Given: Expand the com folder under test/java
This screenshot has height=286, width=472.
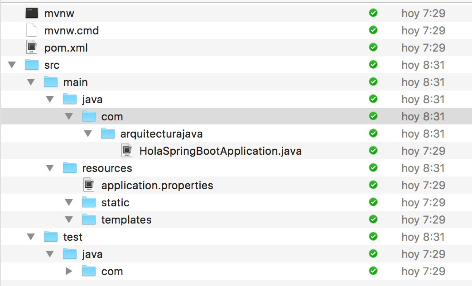Looking at the screenshot, I should pyautogui.click(x=69, y=271).
